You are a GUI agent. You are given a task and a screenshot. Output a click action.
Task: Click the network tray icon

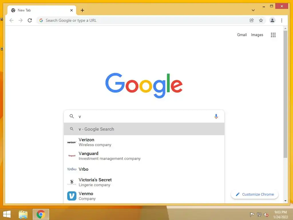coord(259,214)
